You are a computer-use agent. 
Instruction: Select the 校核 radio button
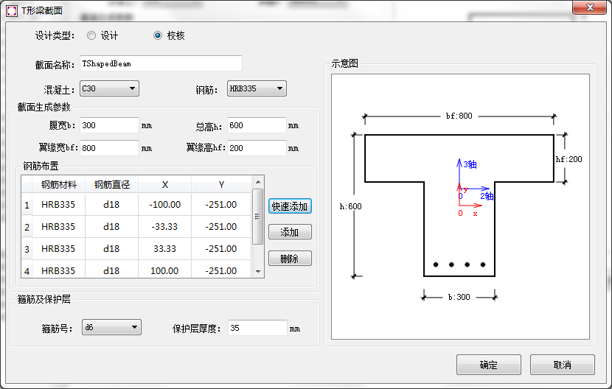click(157, 35)
